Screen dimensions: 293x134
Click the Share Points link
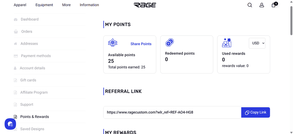pyautogui.click(x=141, y=44)
